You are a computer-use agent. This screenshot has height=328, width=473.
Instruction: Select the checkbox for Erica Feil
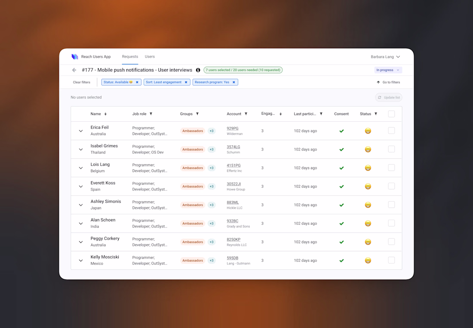[x=391, y=131]
